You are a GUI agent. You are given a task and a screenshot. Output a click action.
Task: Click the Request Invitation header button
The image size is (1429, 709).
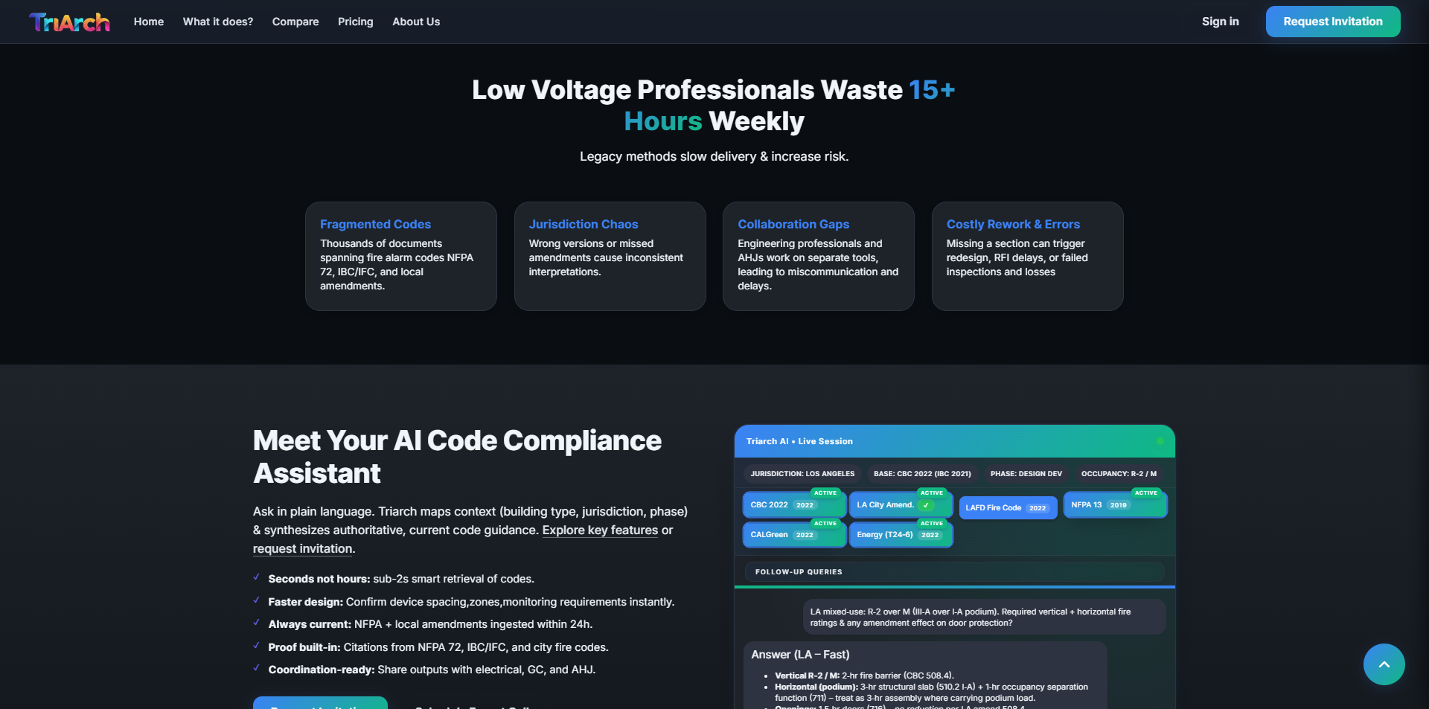pyautogui.click(x=1332, y=22)
